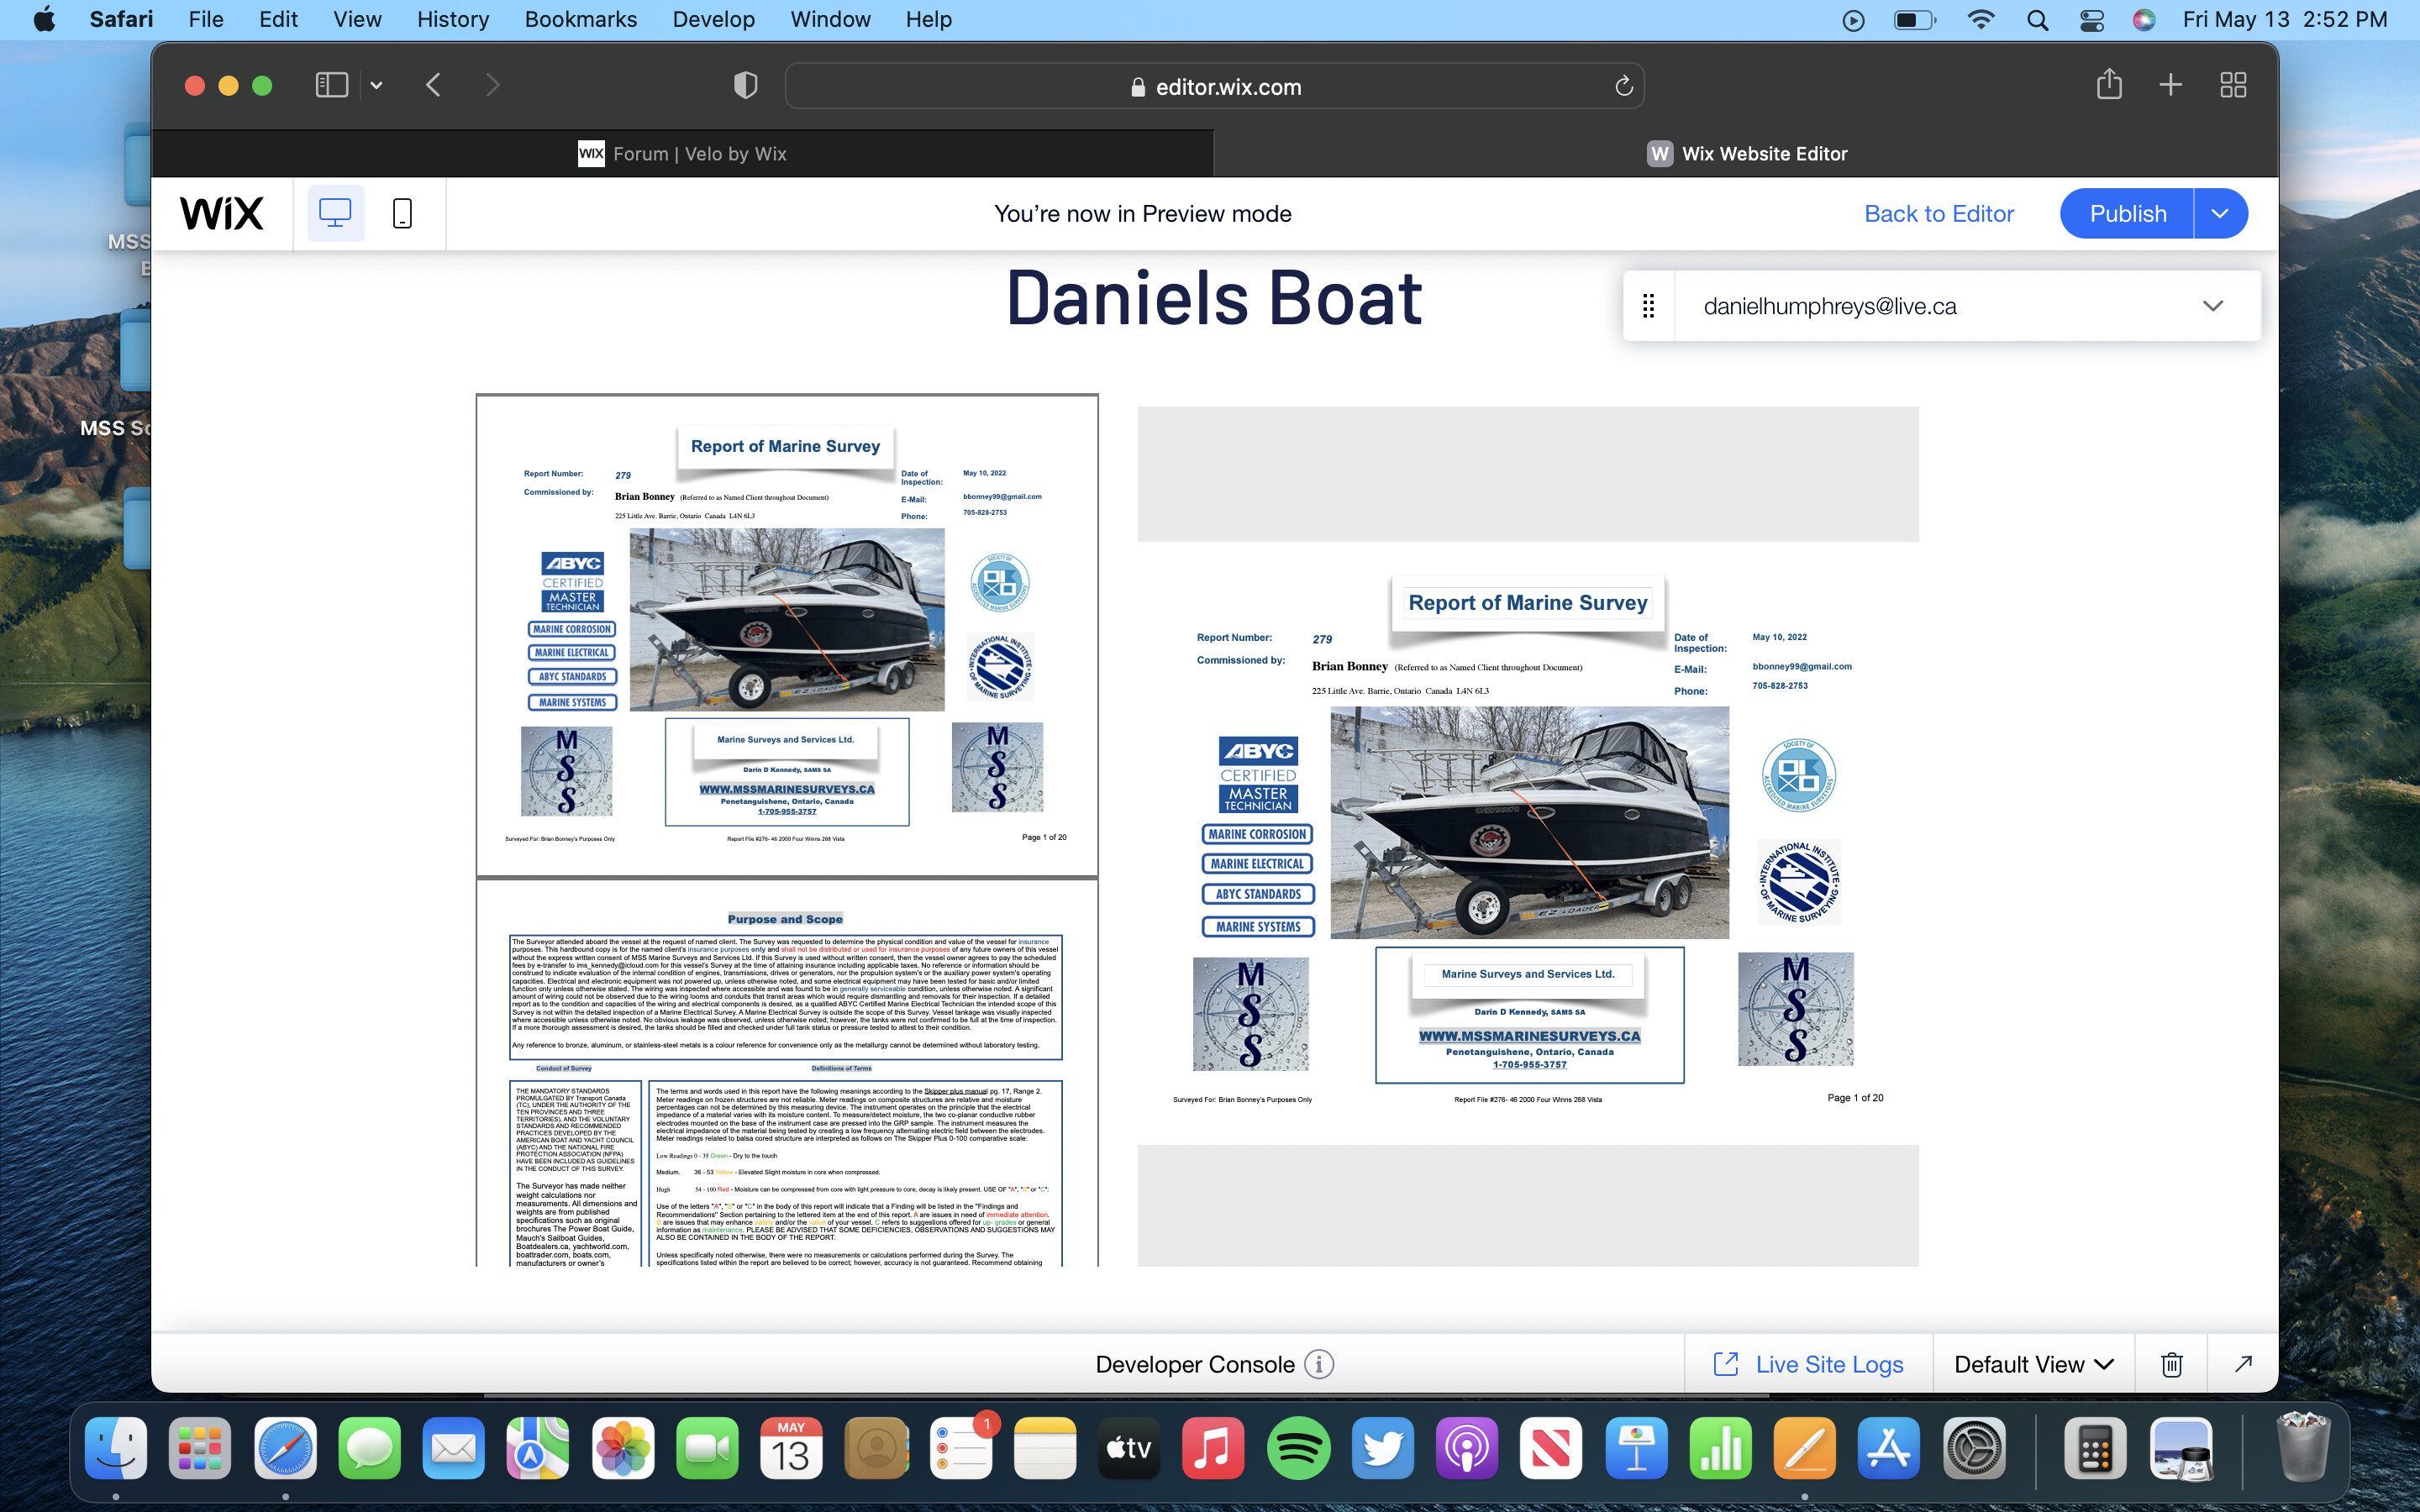The height and width of the screenshot is (1512, 2420).
Task: Reload the editor.wix.com page
Action: pyautogui.click(x=1623, y=86)
